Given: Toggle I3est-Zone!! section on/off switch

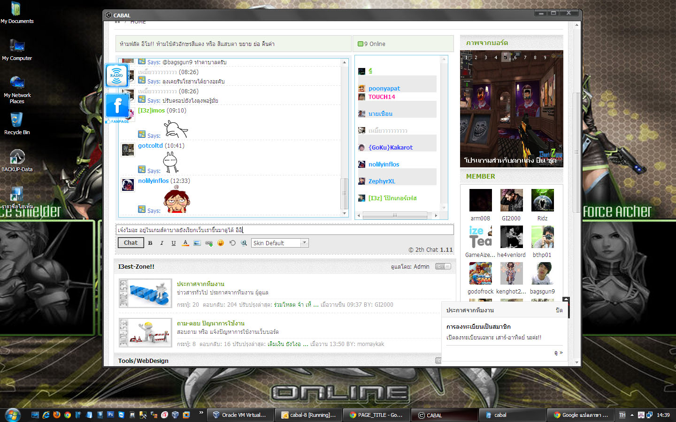Looking at the screenshot, I should [443, 266].
